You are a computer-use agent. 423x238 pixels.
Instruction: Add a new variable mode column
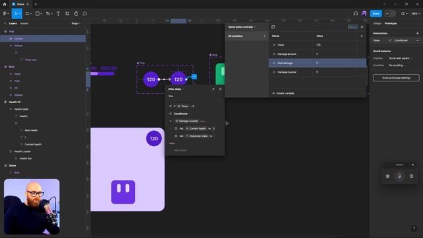pos(362,36)
